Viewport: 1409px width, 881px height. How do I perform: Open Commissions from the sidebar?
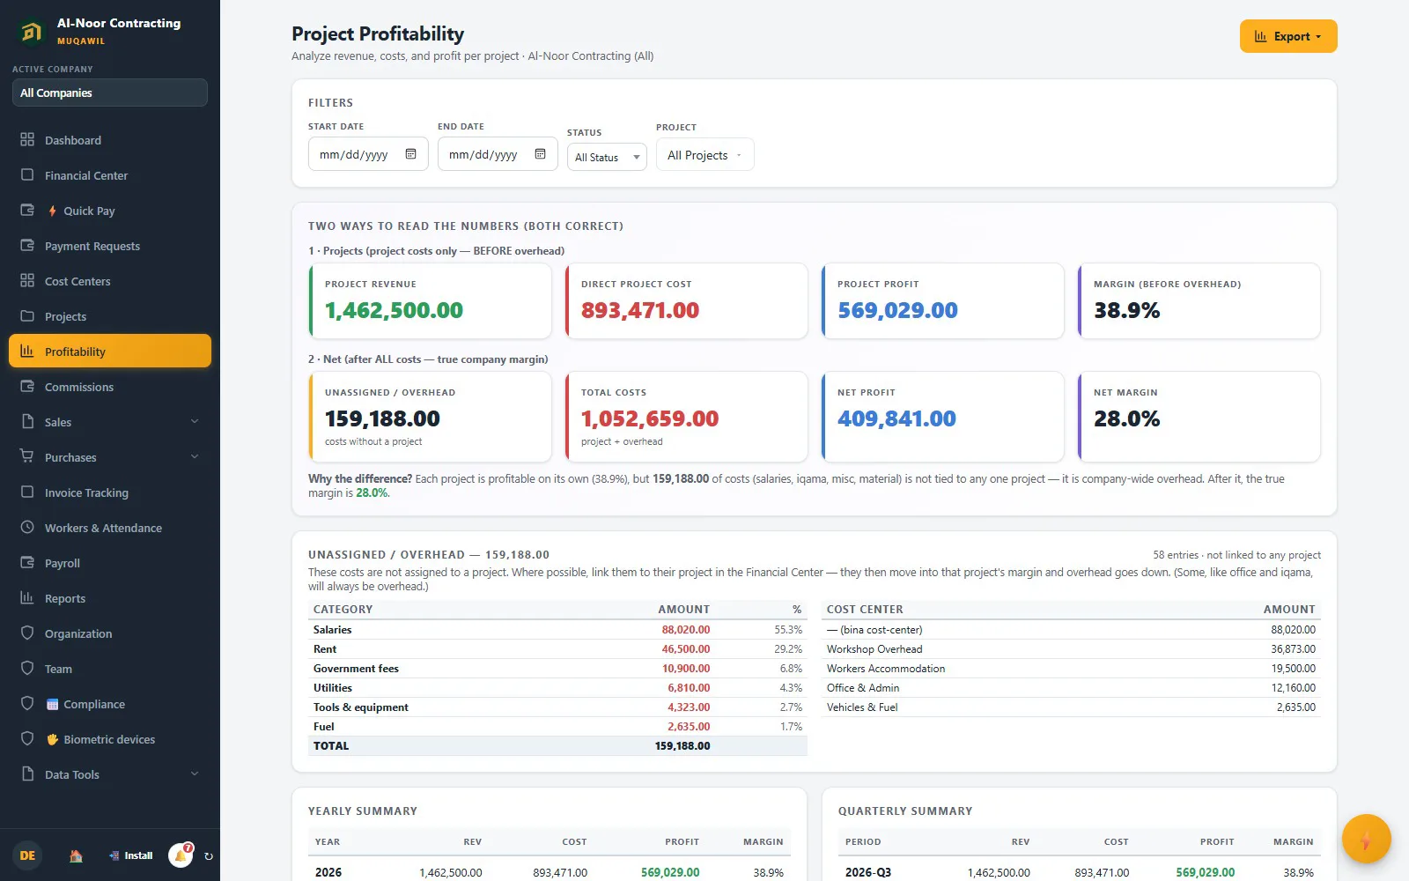coord(110,387)
